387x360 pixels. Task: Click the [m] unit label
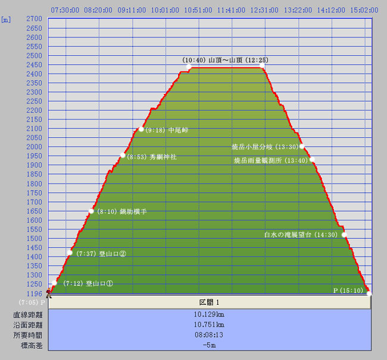[6, 20]
